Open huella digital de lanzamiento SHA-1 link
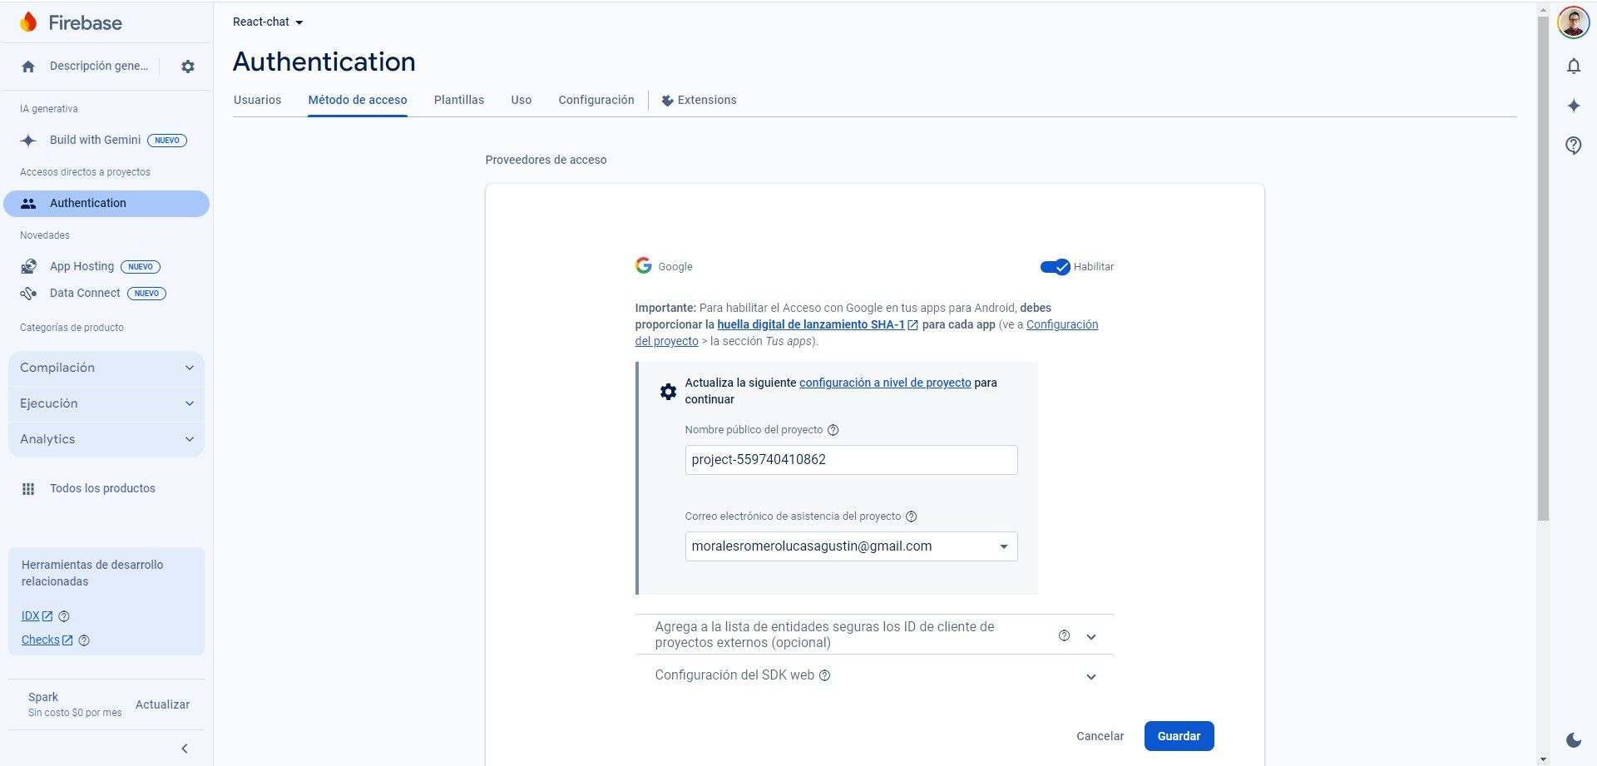The width and height of the screenshot is (1597, 766). coord(818,324)
